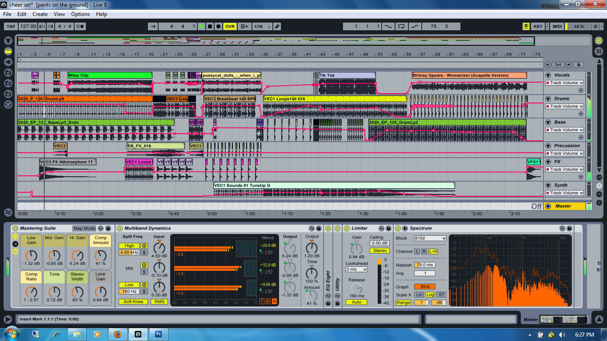Click the Map Mode button in Mastering Suite

coord(84,228)
